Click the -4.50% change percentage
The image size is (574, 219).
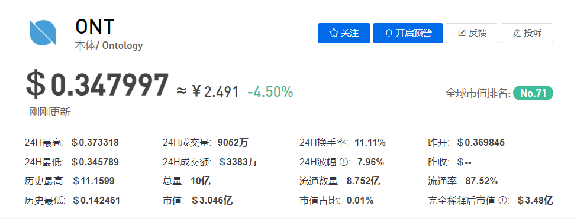pos(270,91)
